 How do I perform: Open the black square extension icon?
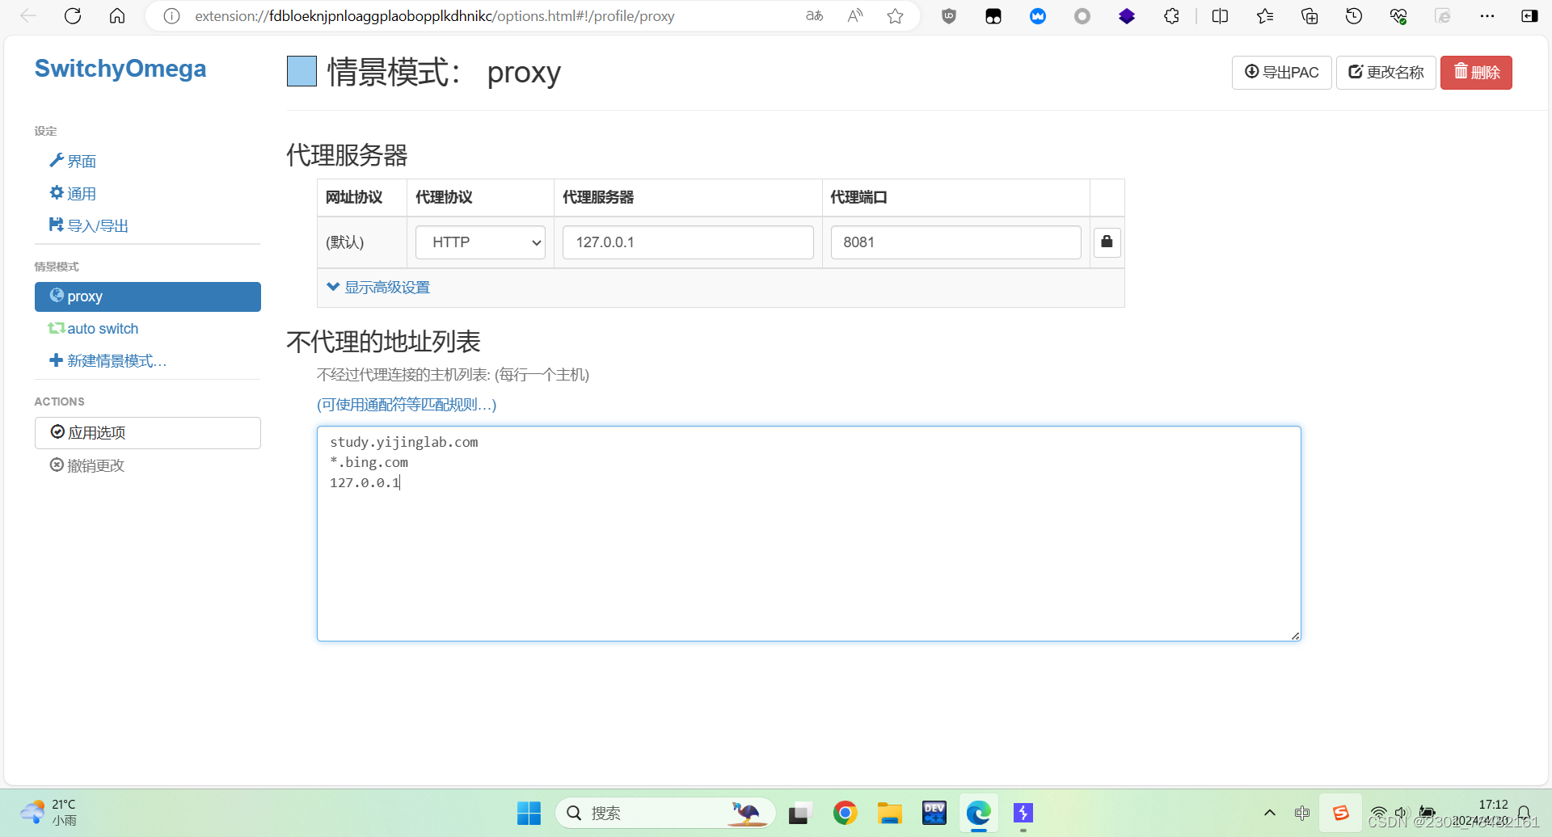(993, 16)
